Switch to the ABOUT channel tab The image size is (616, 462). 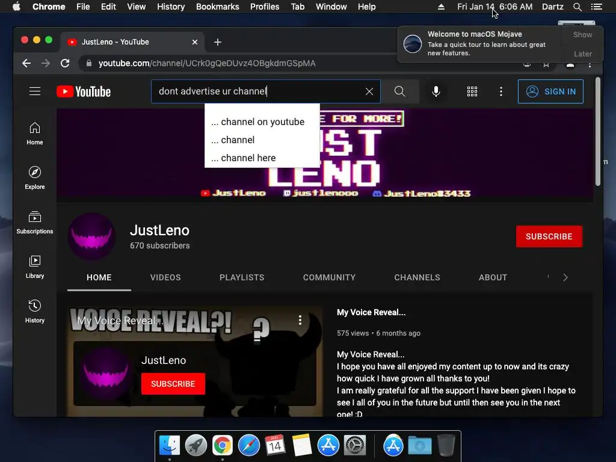pos(493,277)
